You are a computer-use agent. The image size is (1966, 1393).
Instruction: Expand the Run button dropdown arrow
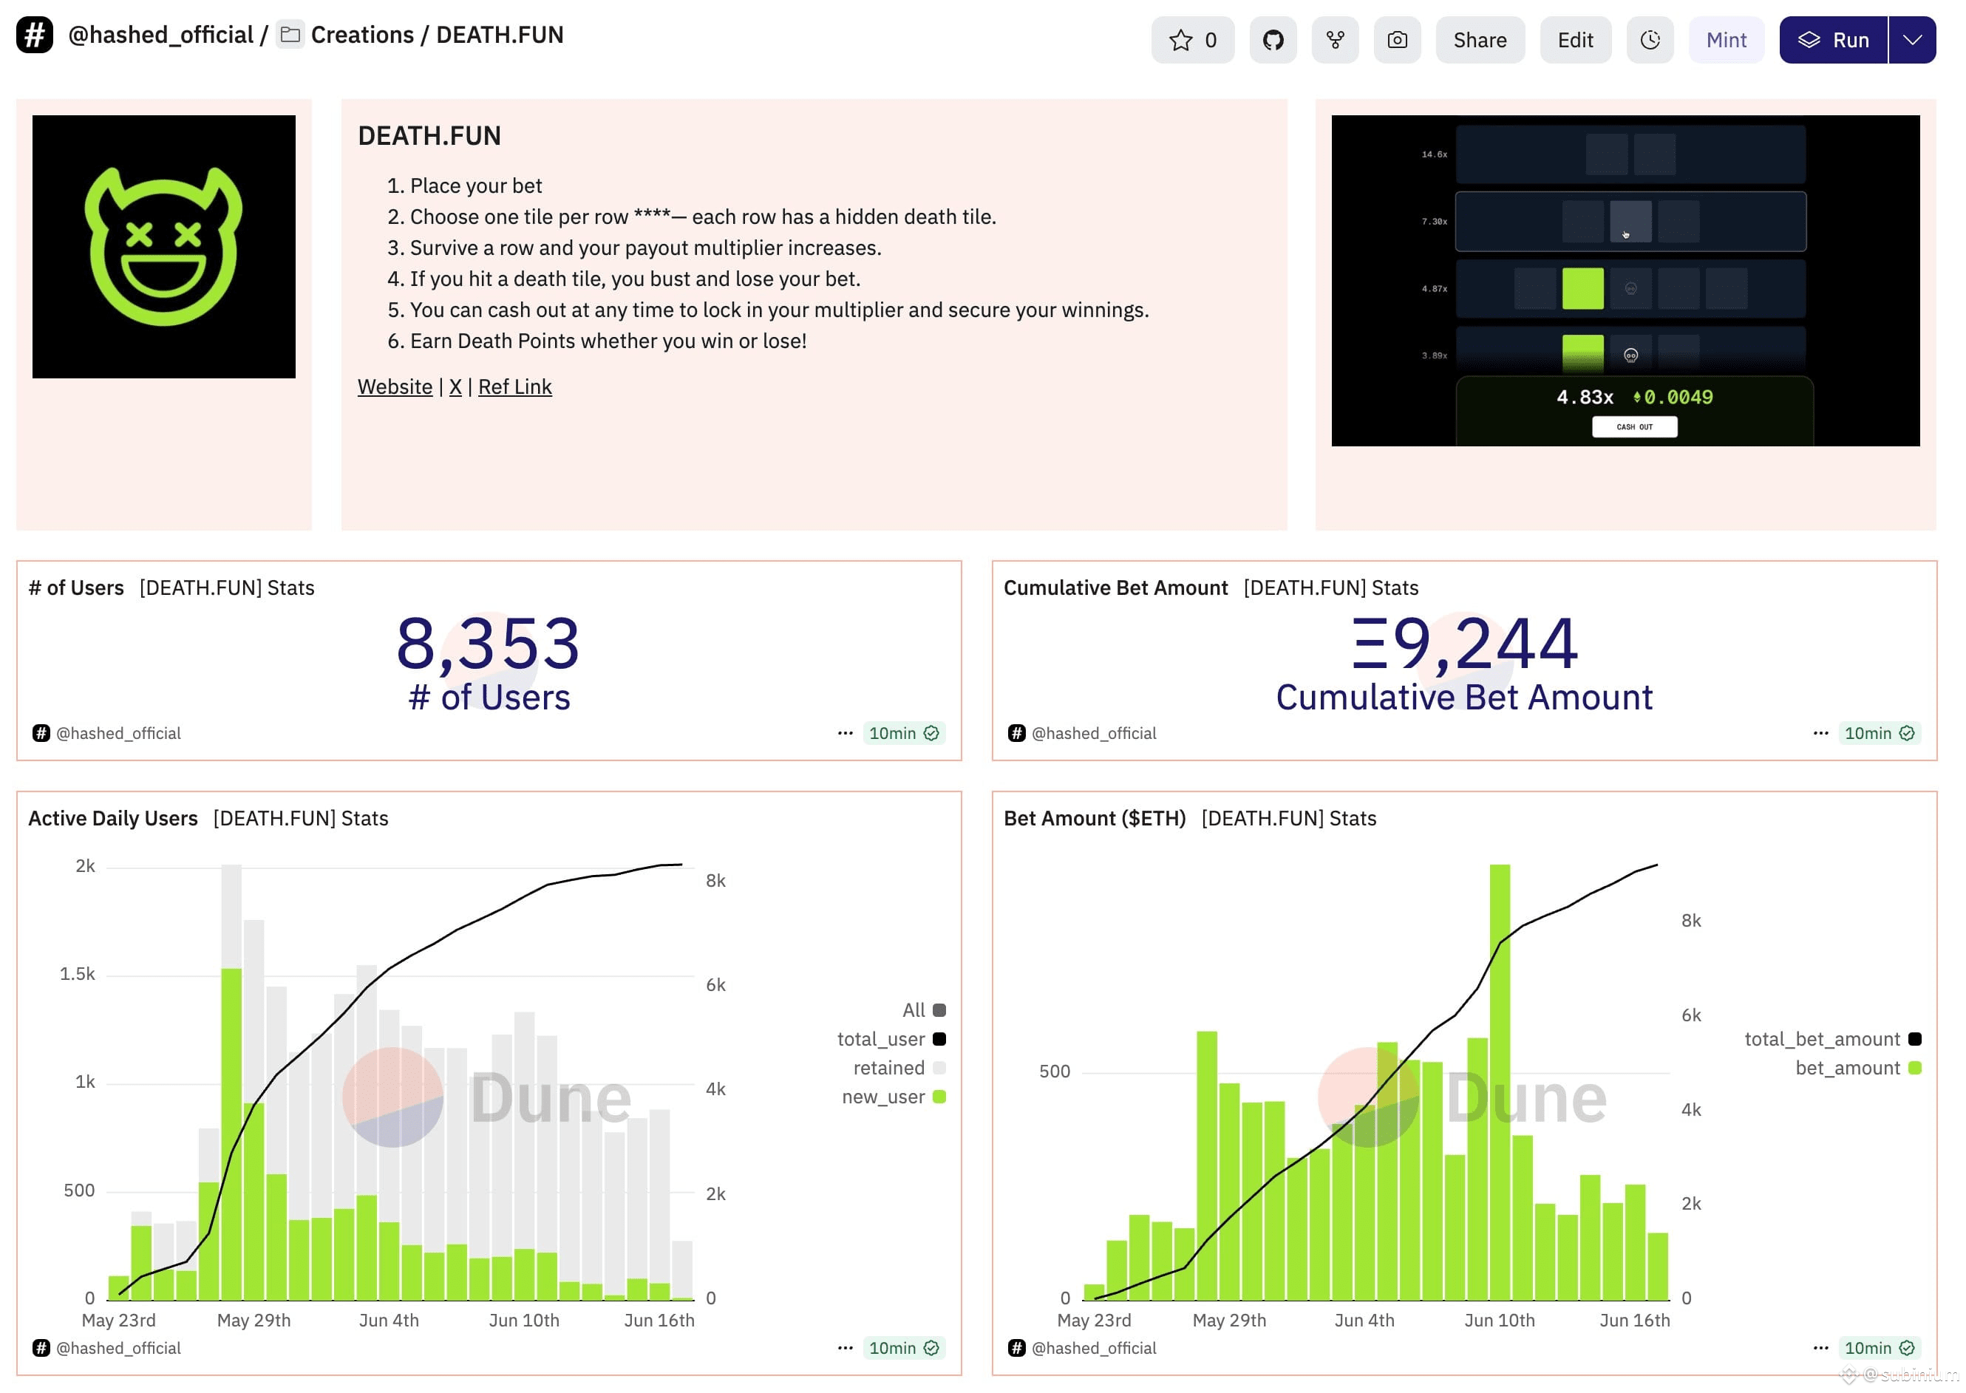tap(1912, 39)
